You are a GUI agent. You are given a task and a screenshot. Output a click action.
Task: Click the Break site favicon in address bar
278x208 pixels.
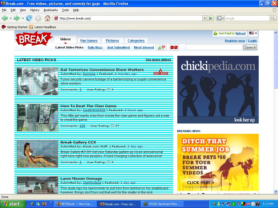click(x=56, y=18)
